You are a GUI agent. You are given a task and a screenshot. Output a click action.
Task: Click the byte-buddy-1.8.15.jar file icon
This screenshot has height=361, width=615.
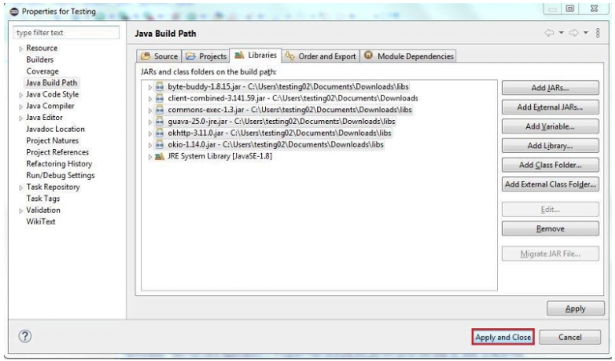point(159,86)
